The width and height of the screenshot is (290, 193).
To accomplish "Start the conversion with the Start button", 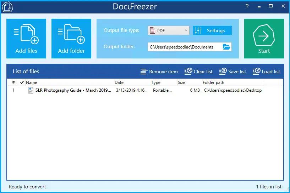I will 264,39.
